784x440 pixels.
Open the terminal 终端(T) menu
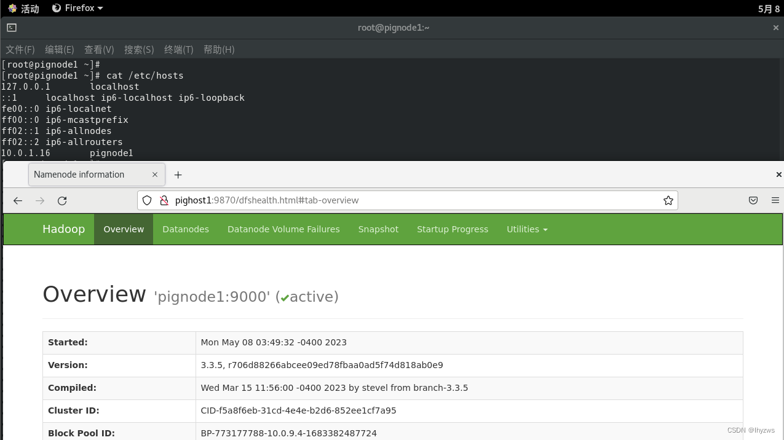click(x=179, y=50)
